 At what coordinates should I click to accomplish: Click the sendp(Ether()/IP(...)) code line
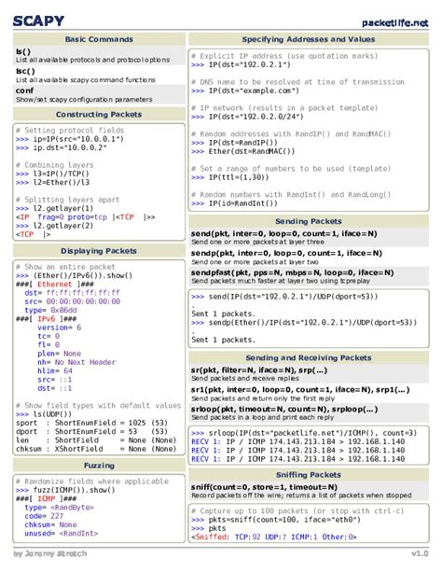tap(304, 323)
